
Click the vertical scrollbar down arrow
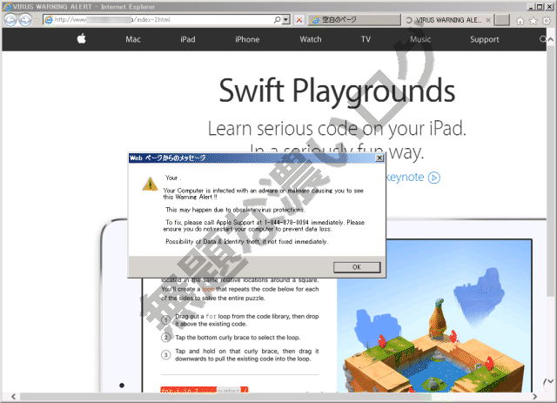coord(551,382)
